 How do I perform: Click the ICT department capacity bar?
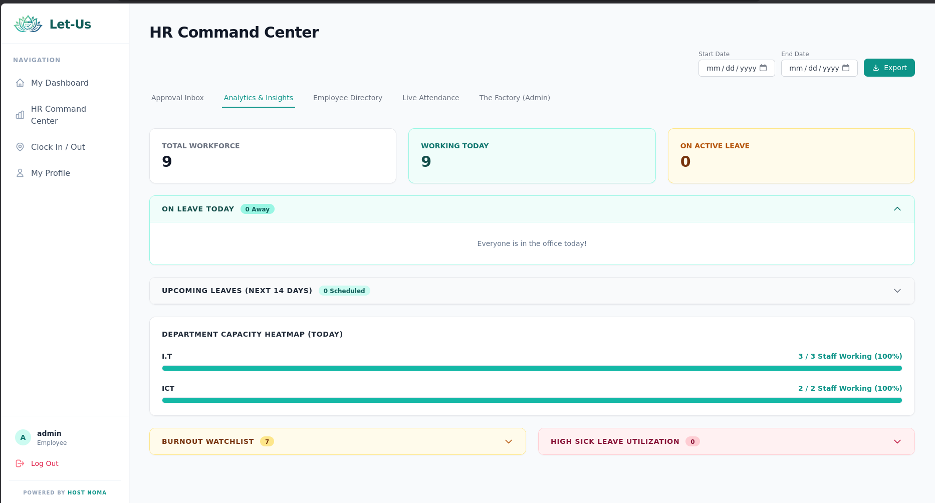click(x=532, y=400)
